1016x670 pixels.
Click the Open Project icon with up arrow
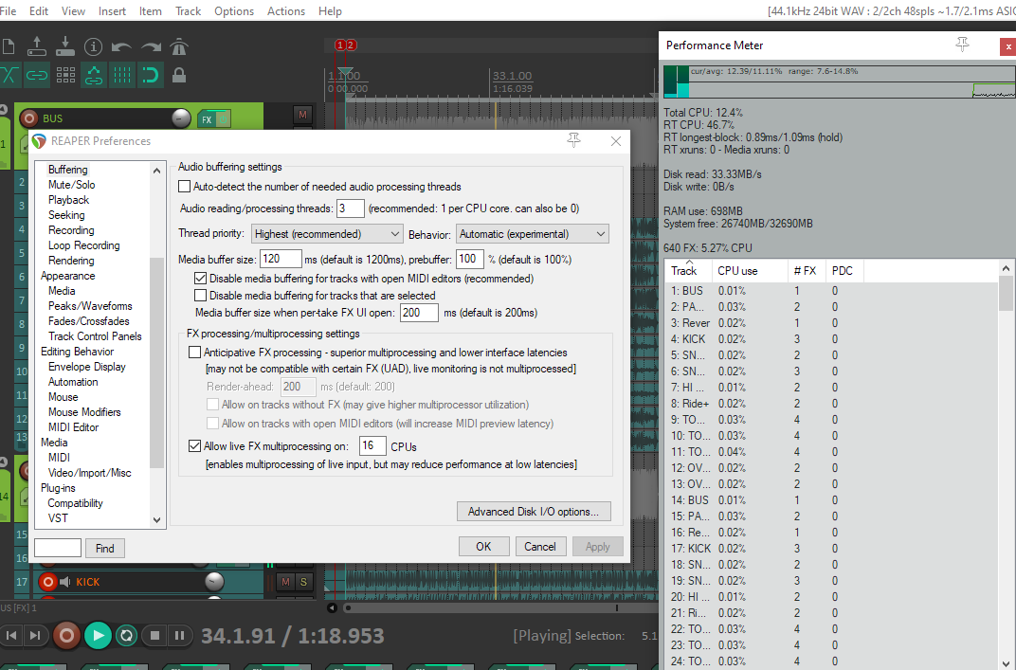[36, 46]
